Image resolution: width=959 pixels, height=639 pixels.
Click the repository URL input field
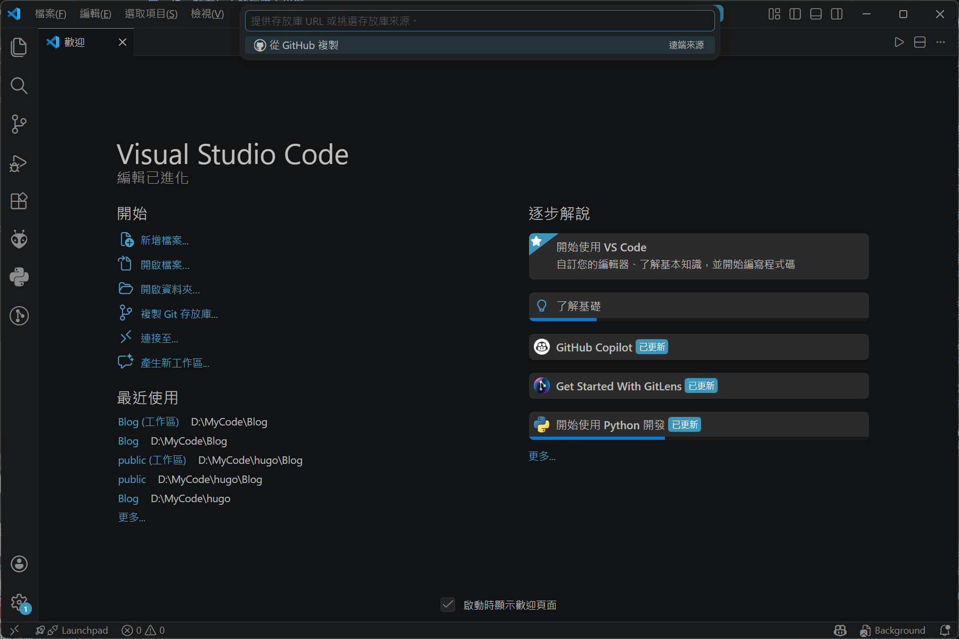(x=479, y=21)
